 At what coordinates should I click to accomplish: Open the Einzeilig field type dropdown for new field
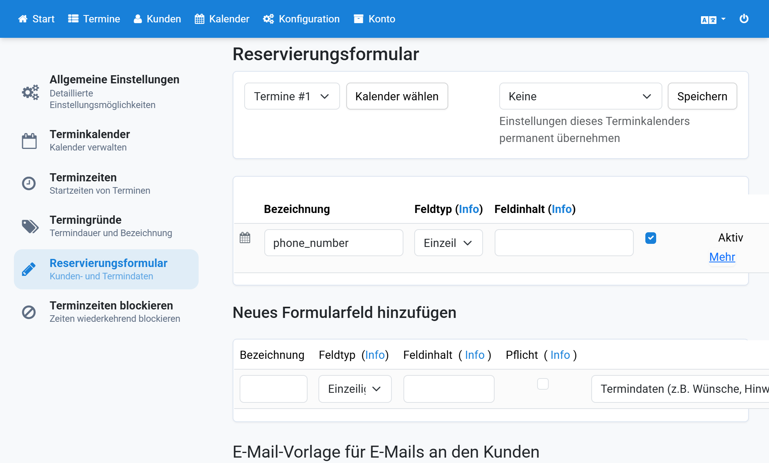pyautogui.click(x=355, y=389)
